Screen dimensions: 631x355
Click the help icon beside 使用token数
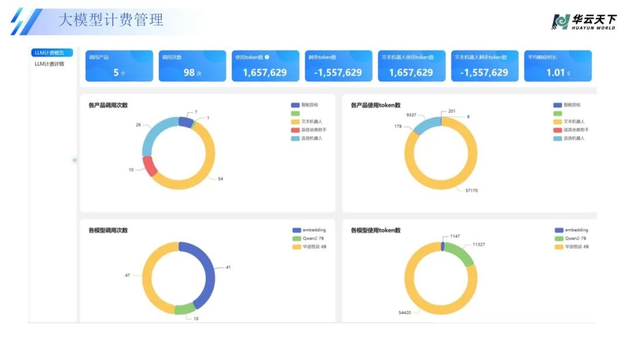tap(267, 57)
